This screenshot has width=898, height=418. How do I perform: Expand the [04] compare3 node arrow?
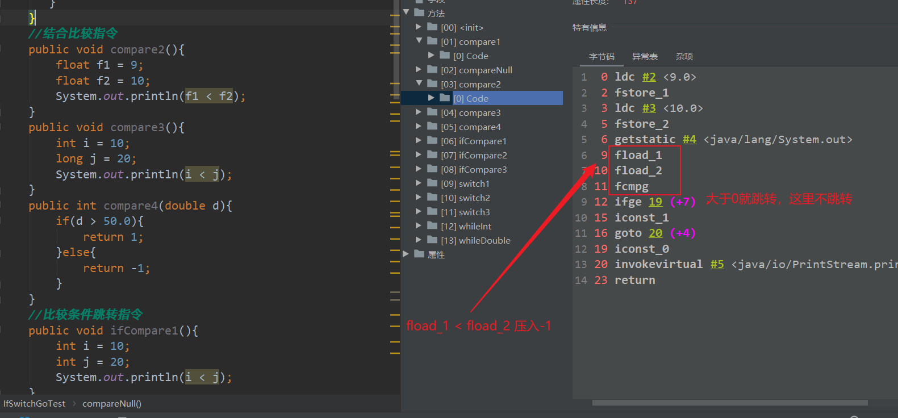click(419, 112)
